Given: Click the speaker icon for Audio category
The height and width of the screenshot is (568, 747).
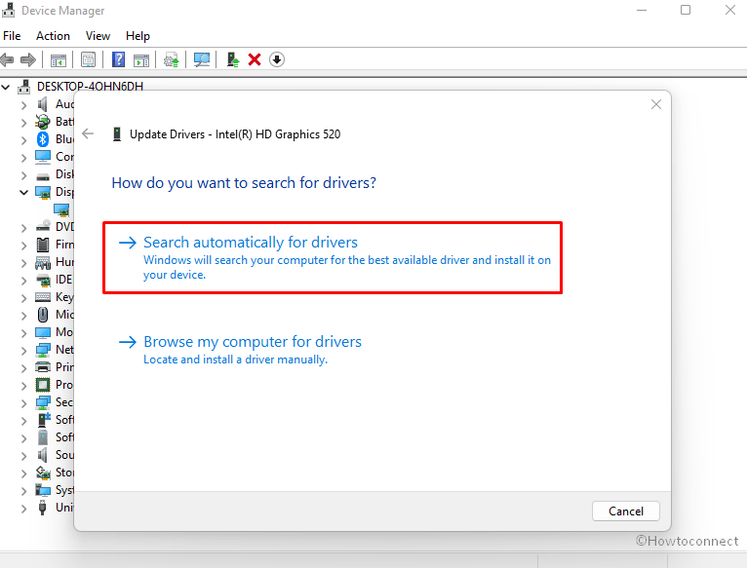Looking at the screenshot, I should pos(42,104).
